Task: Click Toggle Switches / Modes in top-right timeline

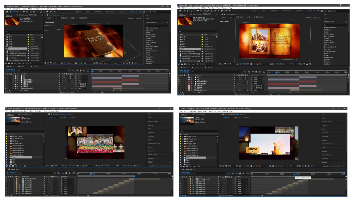Action: click(x=241, y=94)
